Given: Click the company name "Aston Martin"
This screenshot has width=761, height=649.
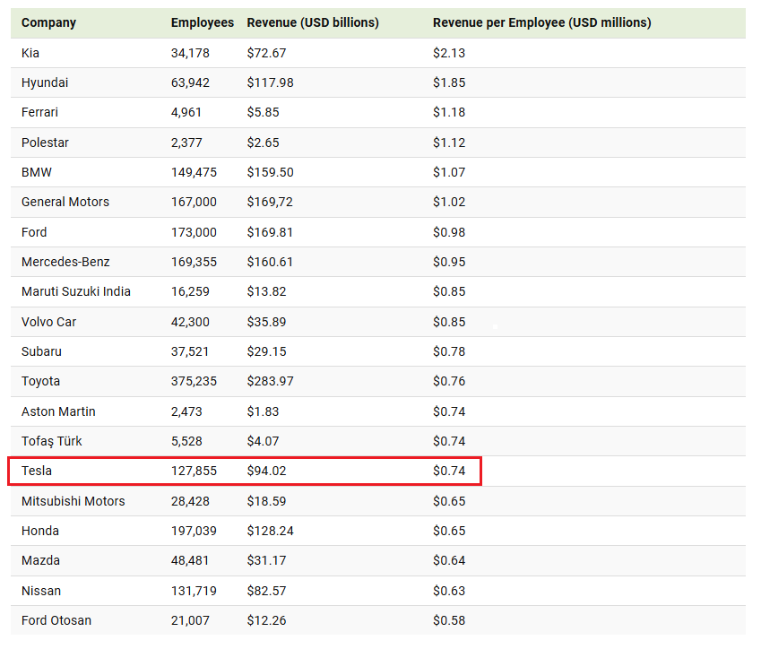Looking at the screenshot, I should coord(58,412).
